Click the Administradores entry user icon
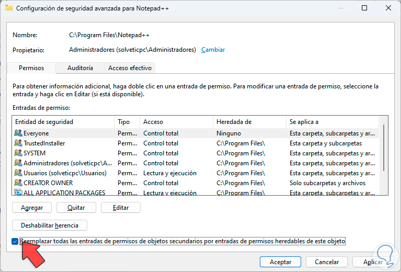The width and height of the screenshot is (401, 272). (x=18, y=163)
